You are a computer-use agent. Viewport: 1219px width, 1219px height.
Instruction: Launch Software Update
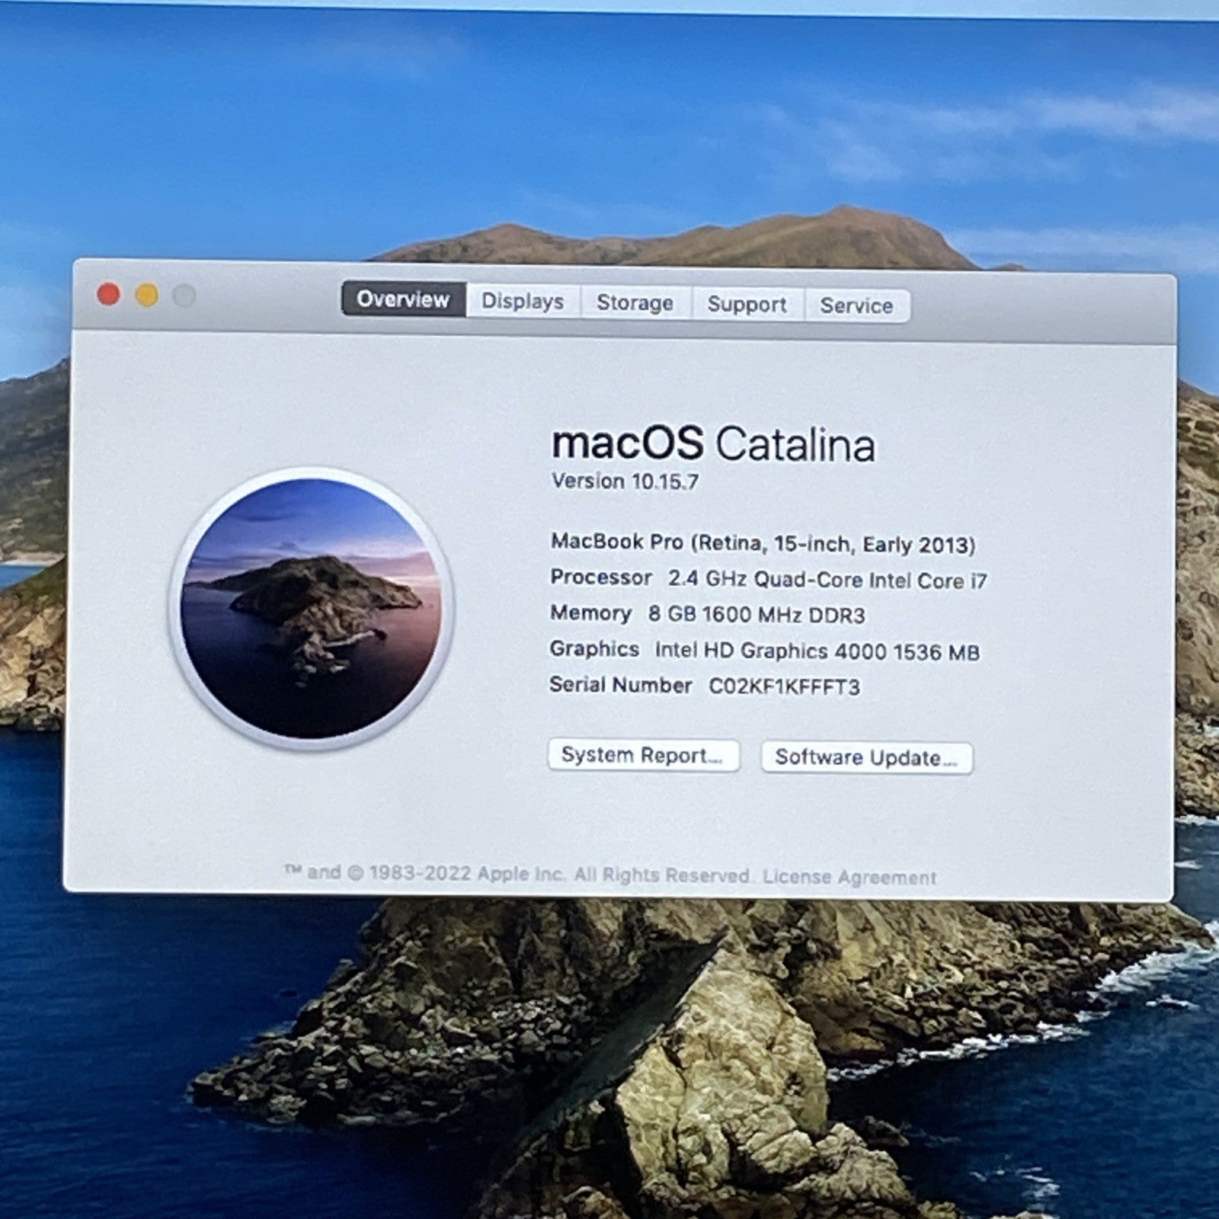(866, 758)
